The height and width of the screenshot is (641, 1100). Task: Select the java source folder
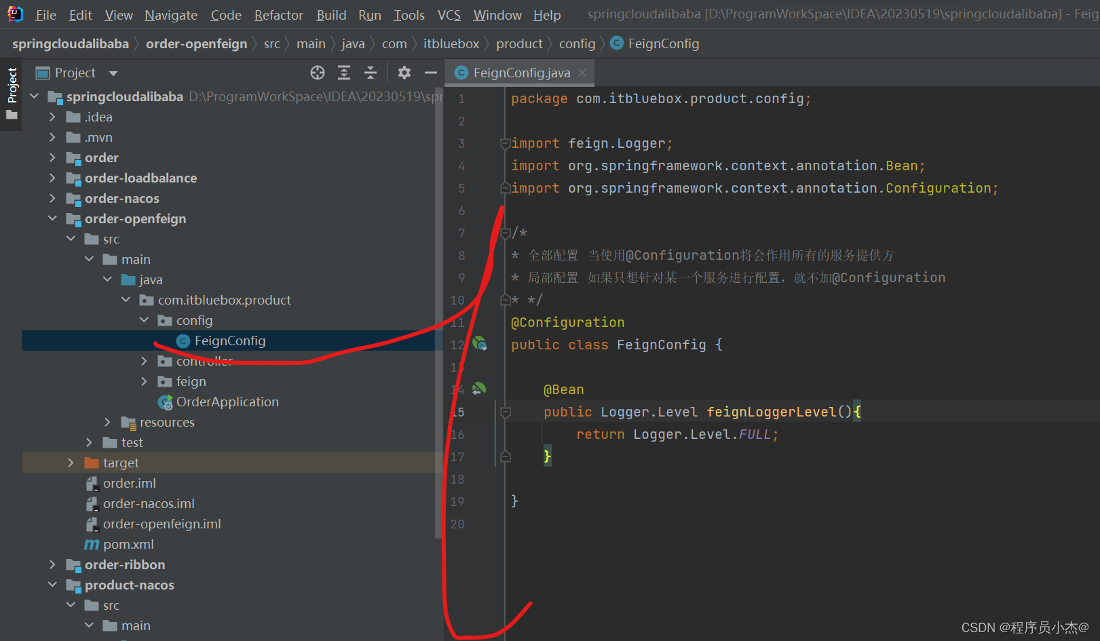(x=142, y=279)
